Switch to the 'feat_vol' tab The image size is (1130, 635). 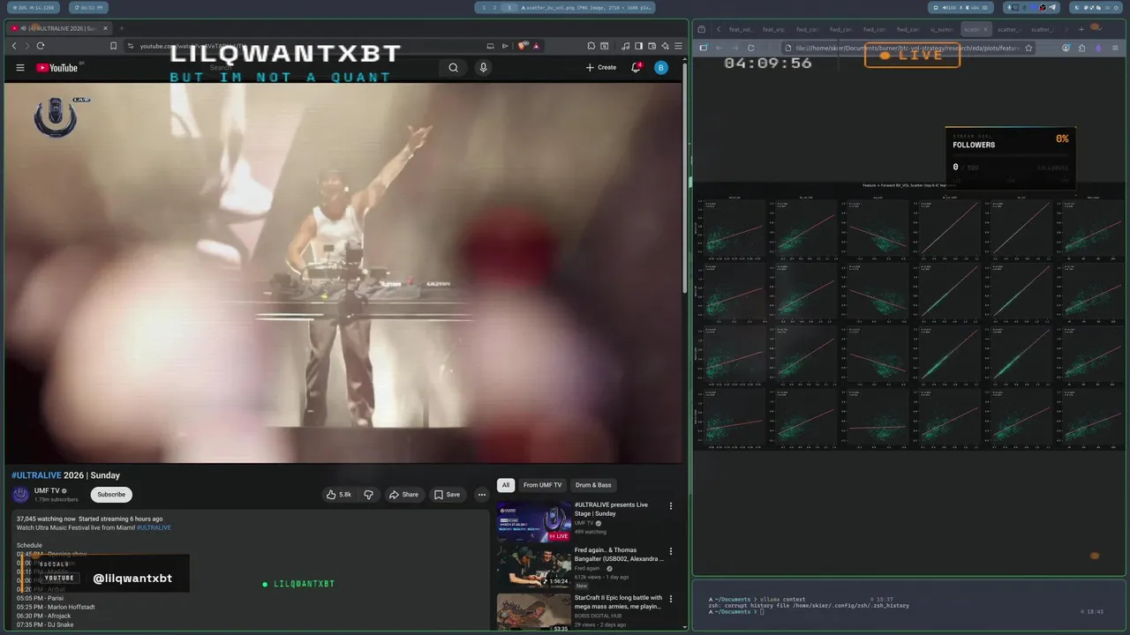pyautogui.click(x=740, y=29)
